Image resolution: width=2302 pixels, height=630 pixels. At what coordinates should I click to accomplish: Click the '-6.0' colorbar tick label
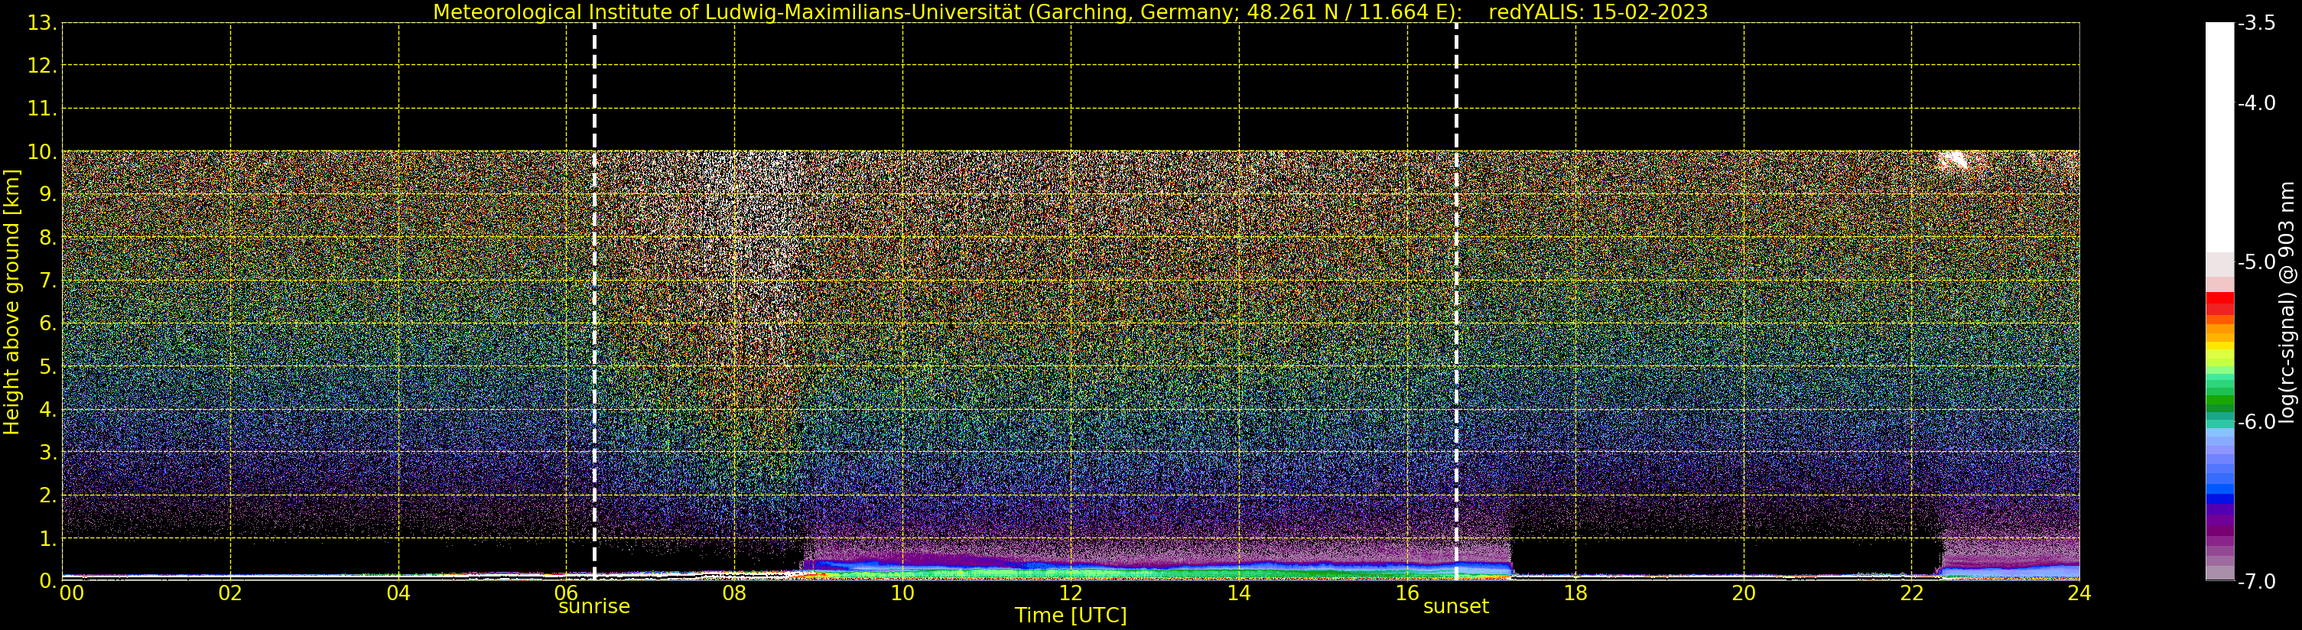pyautogui.click(x=2256, y=422)
